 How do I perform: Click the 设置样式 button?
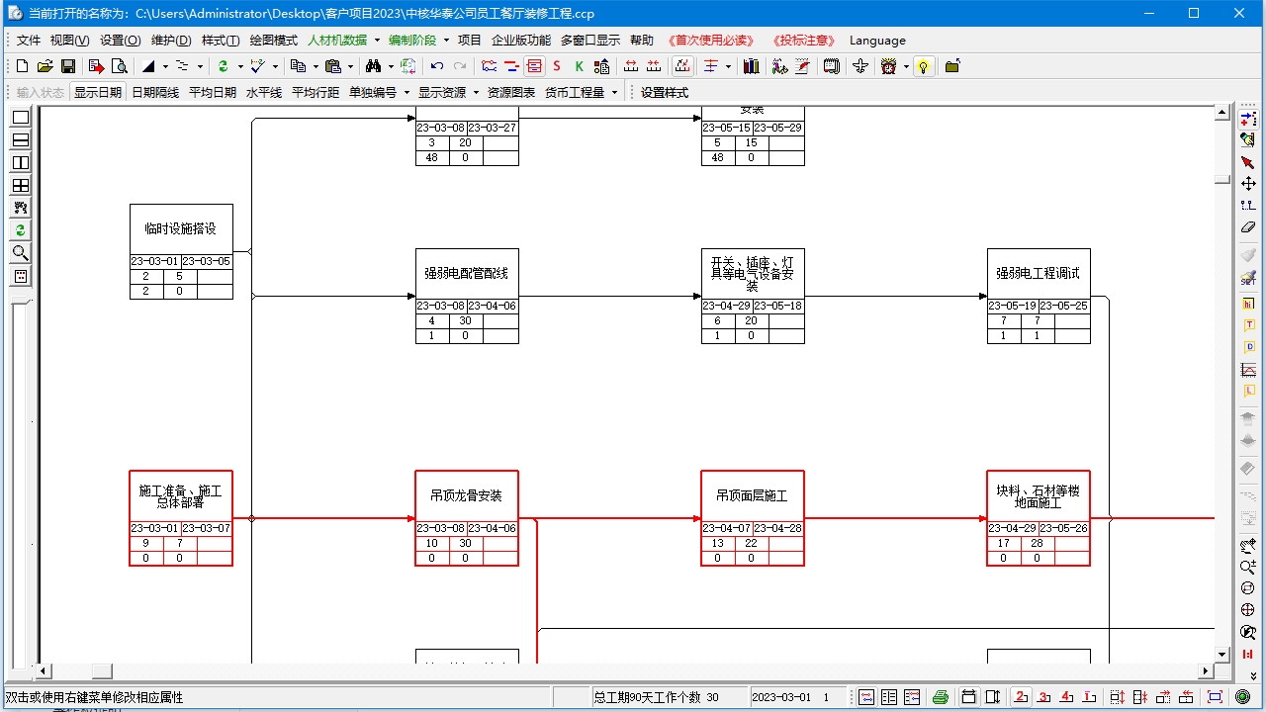[665, 92]
